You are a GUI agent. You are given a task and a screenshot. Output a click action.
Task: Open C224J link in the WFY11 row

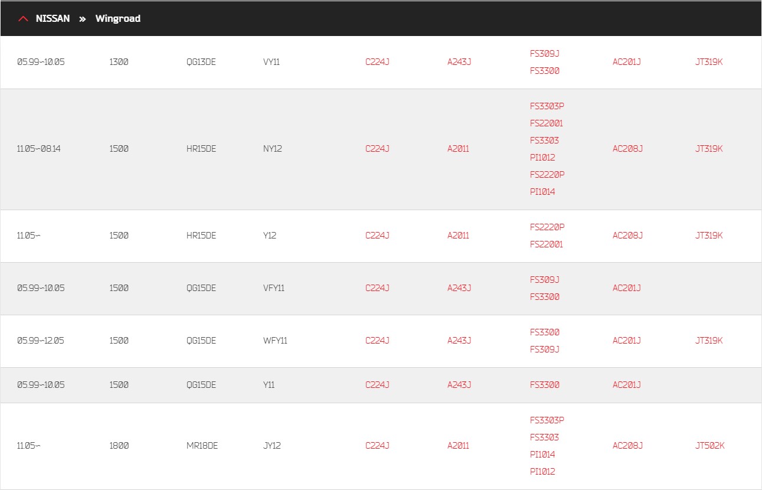[x=377, y=341]
